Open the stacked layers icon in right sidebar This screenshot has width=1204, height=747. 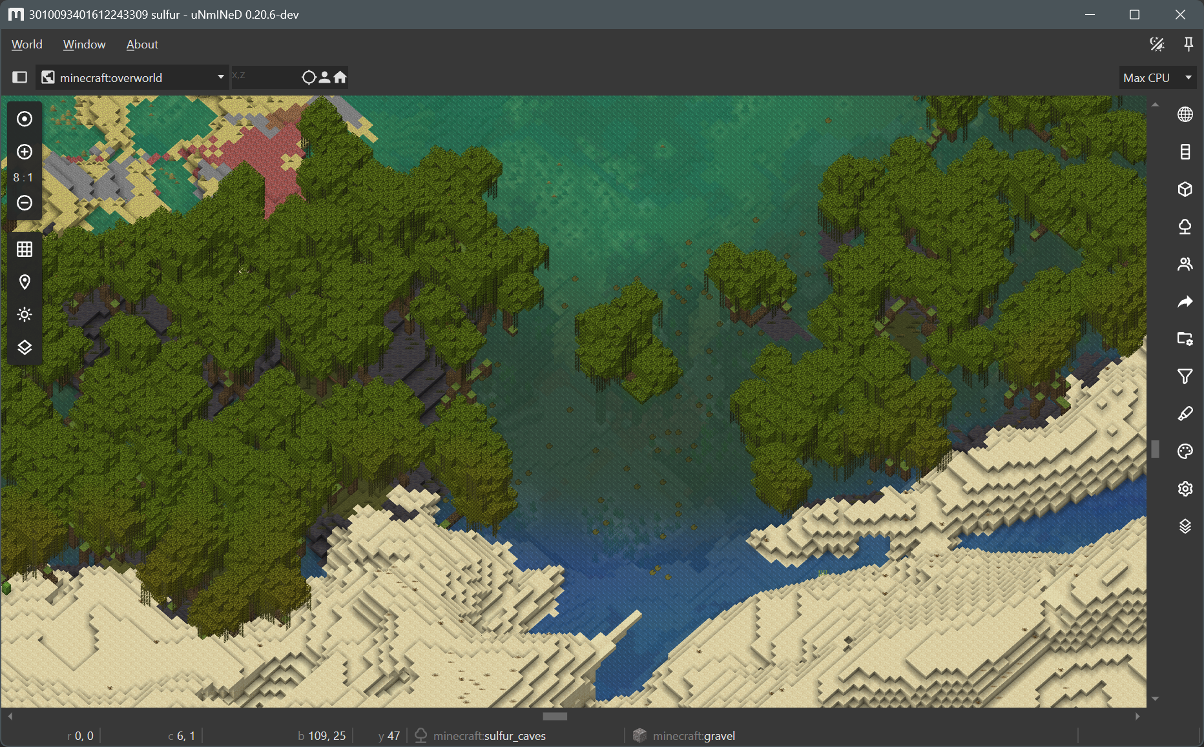pos(1185,526)
